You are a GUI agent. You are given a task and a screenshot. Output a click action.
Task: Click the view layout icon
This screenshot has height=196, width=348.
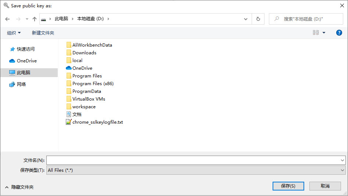coord(316,33)
